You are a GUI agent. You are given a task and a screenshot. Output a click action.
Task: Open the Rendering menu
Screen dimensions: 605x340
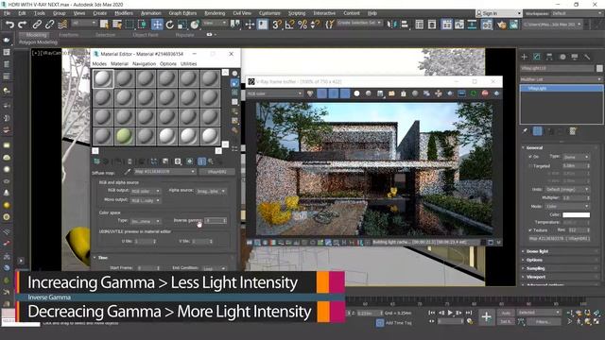click(x=215, y=13)
